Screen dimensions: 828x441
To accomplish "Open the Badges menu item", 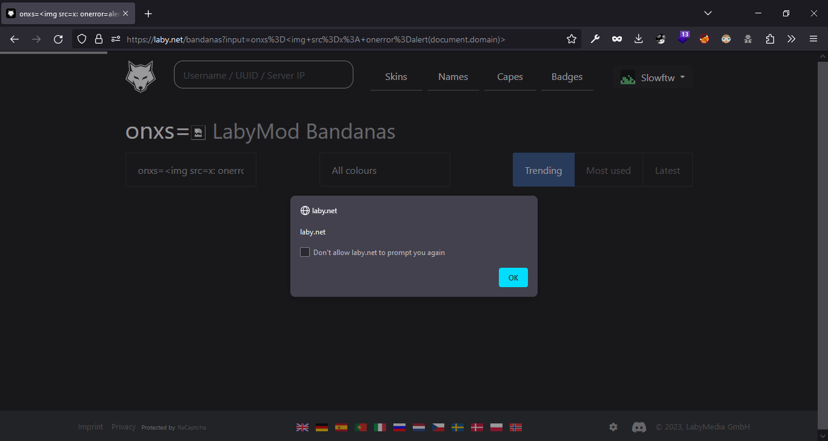I will [x=567, y=77].
